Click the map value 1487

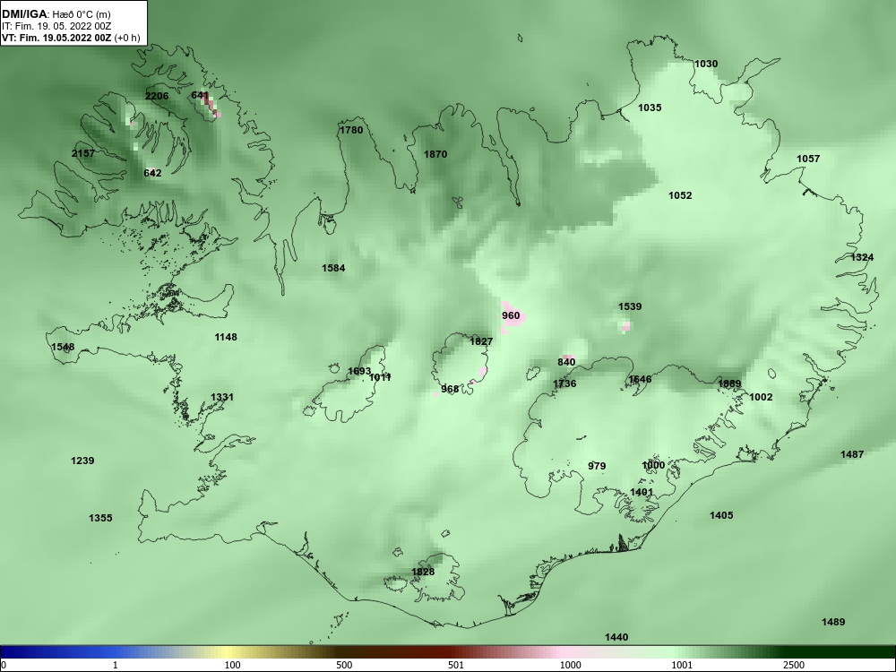click(853, 454)
